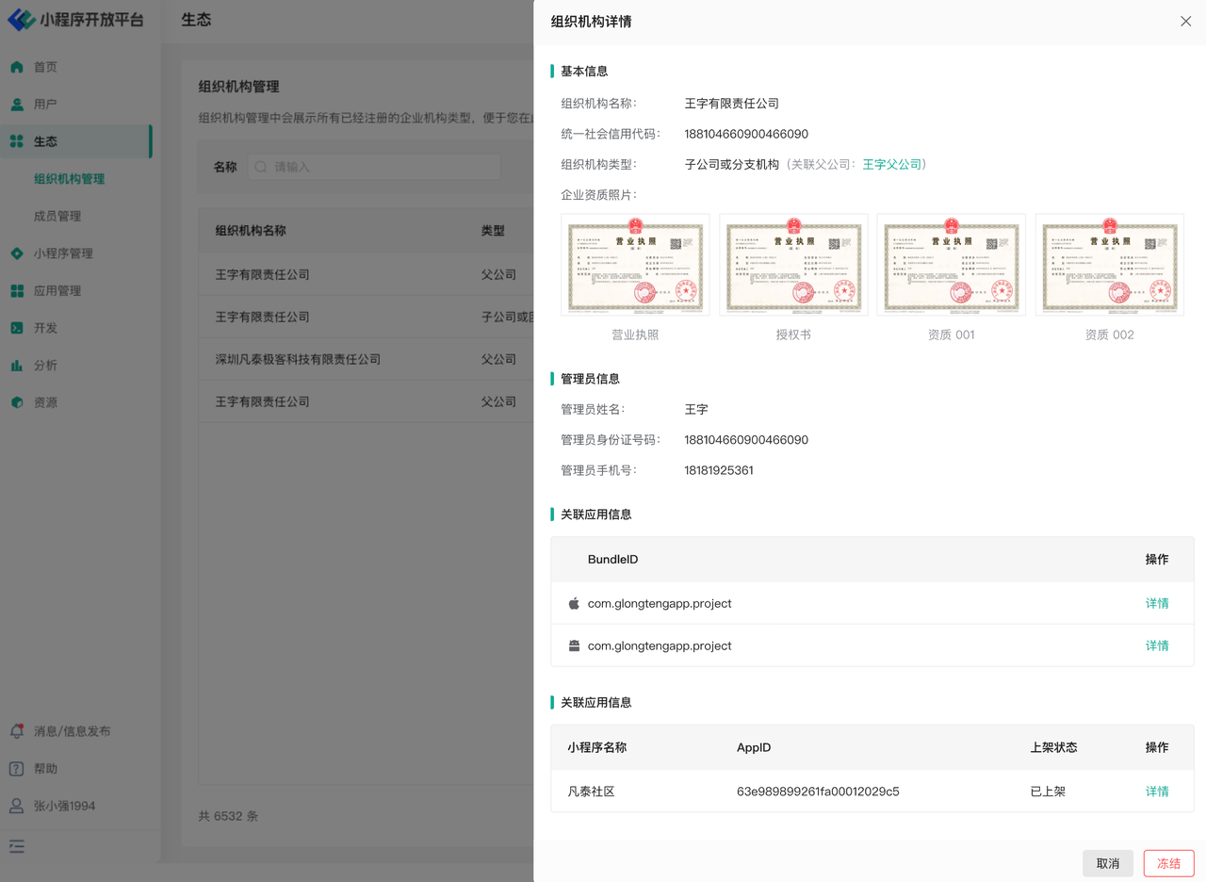This screenshot has width=1206, height=882.
Task: Click the Home house icon in sidebar
Action: tap(17, 67)
